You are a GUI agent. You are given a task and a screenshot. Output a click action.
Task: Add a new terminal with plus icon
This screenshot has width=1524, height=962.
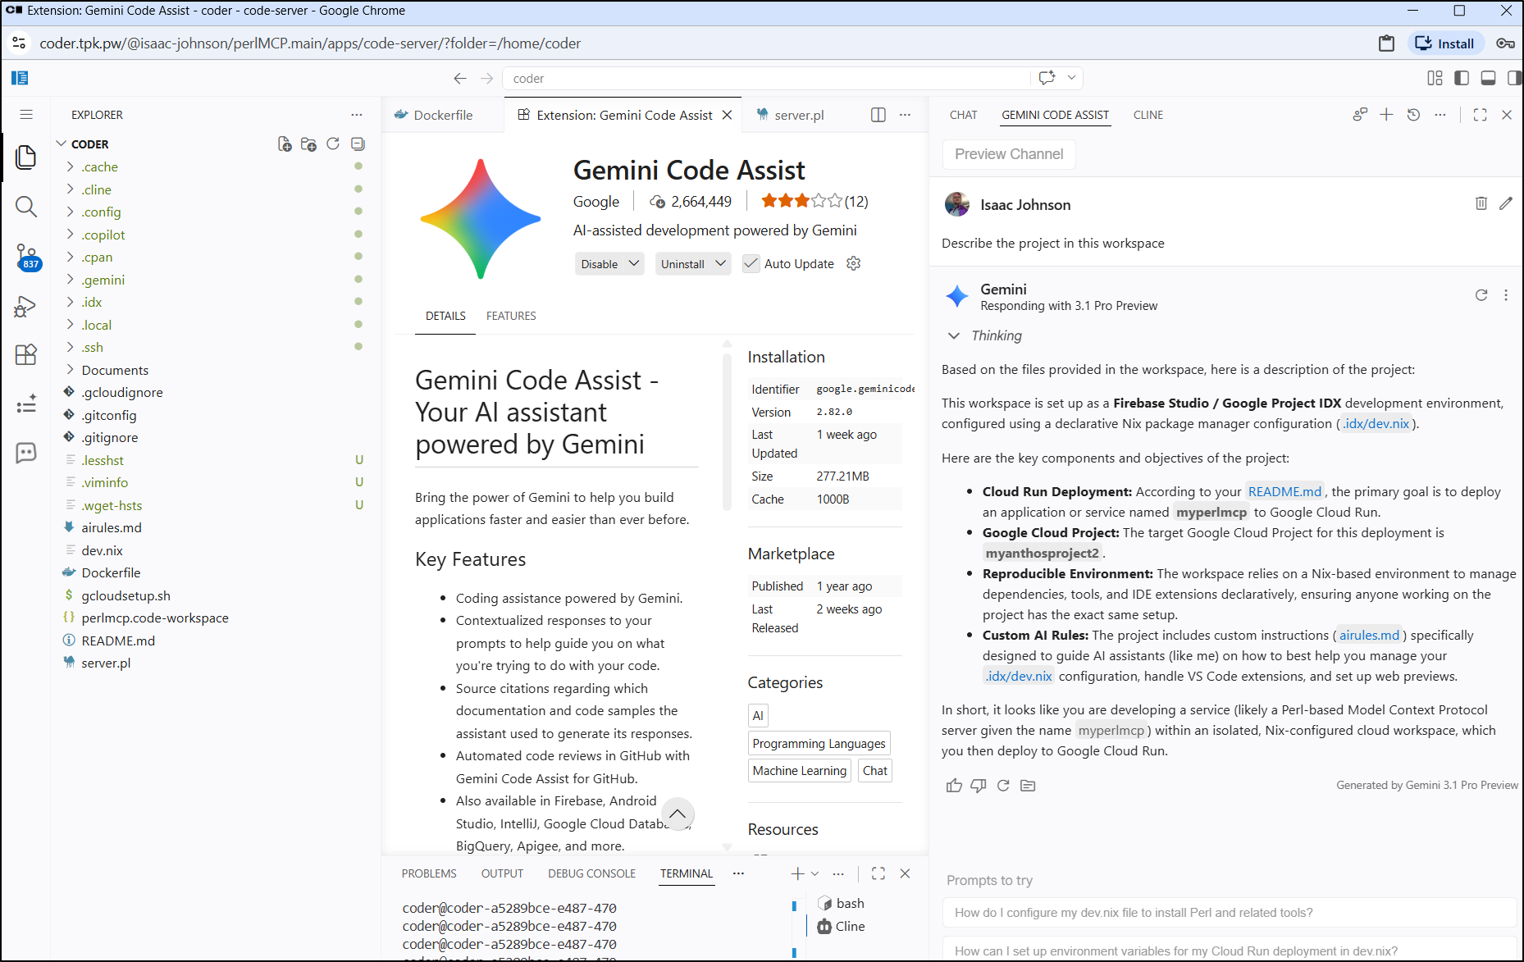click(797, 873)
